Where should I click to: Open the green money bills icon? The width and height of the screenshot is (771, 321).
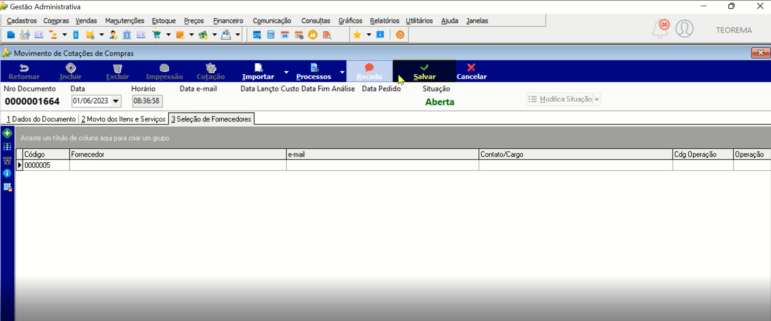(203, 35)
